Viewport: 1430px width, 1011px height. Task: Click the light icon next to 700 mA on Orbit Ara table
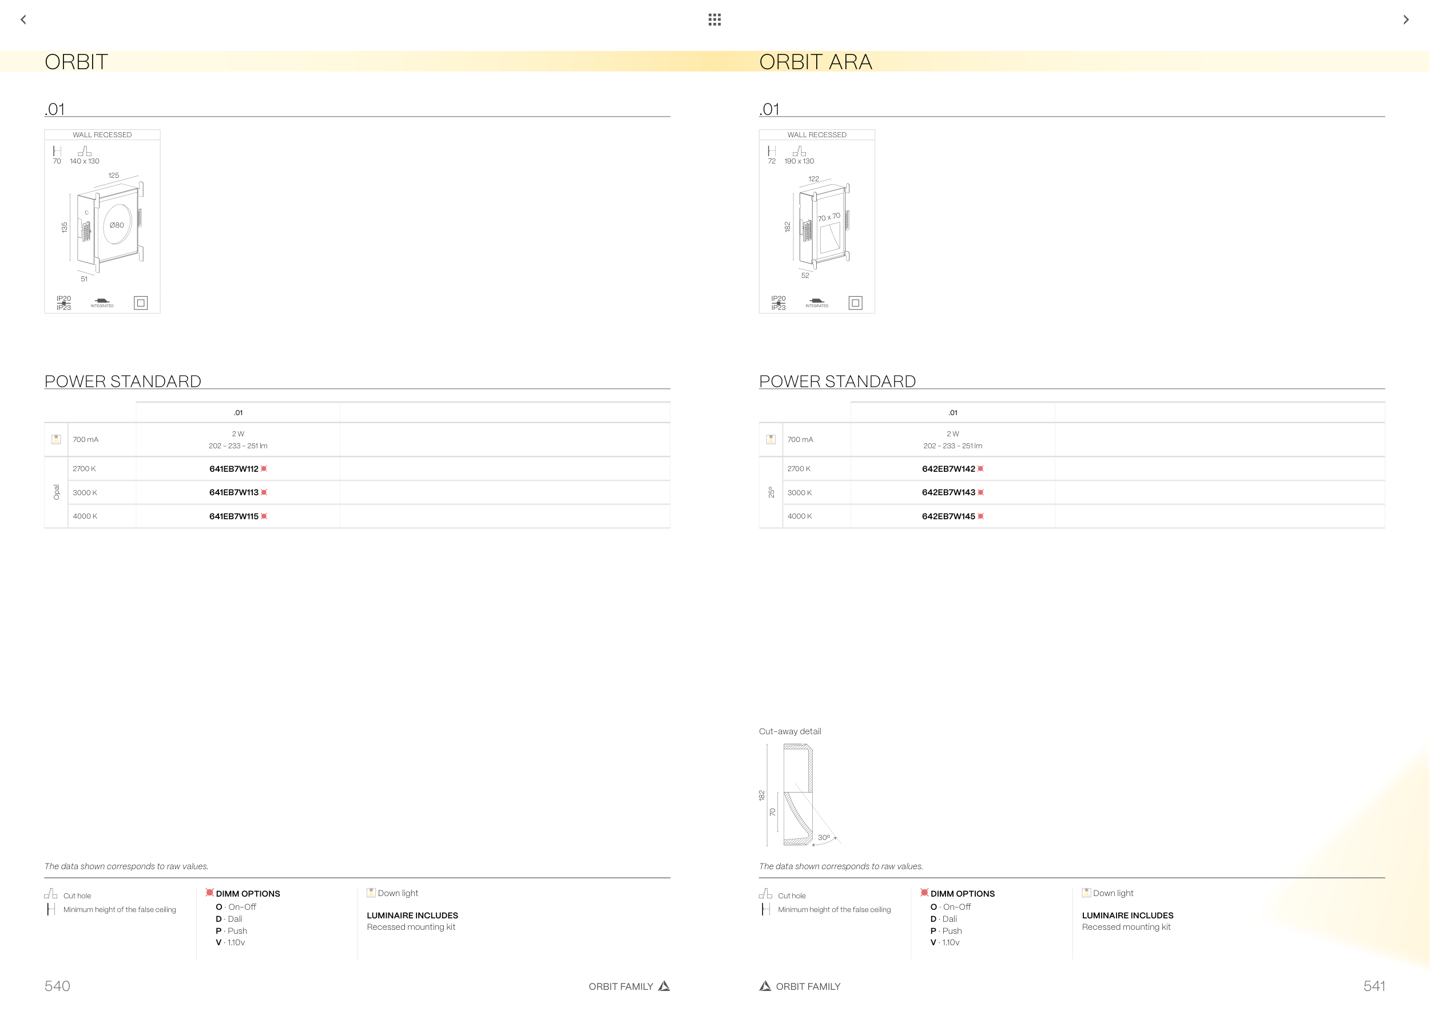click(771, 439)
